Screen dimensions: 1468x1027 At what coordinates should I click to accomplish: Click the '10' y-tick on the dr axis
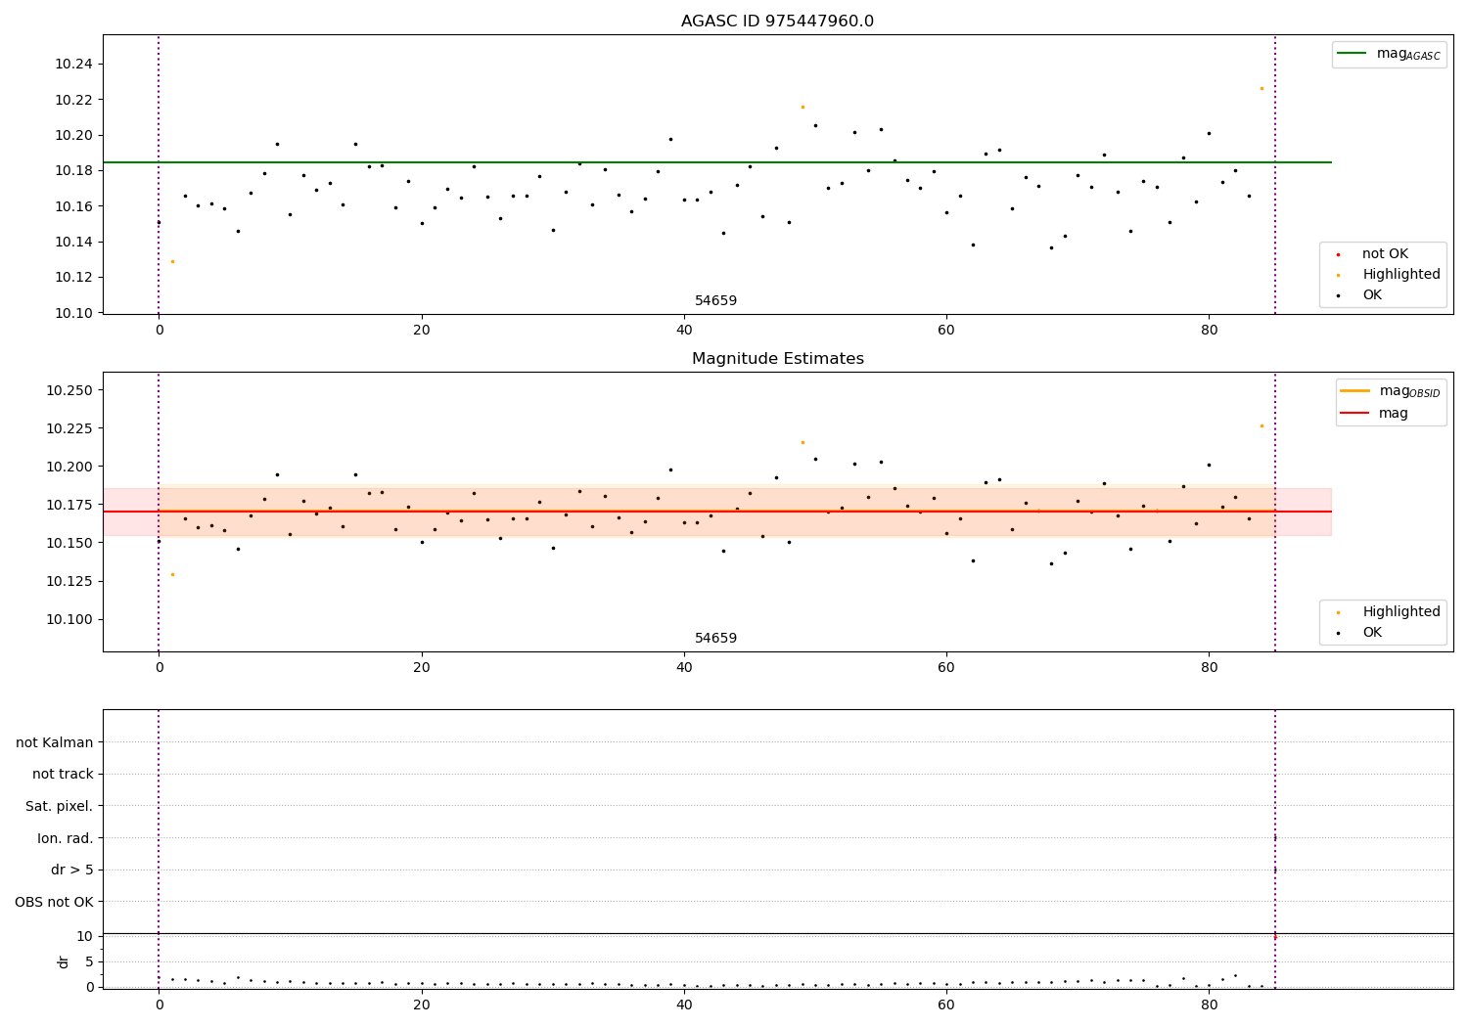pyautogui.click(x=85, y=936)
